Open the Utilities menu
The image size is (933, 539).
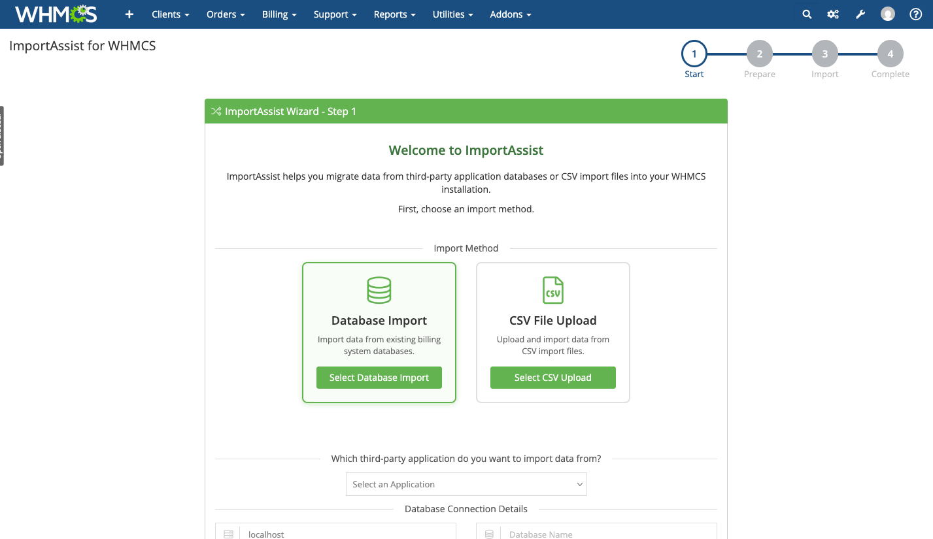[x=452, y=14]
